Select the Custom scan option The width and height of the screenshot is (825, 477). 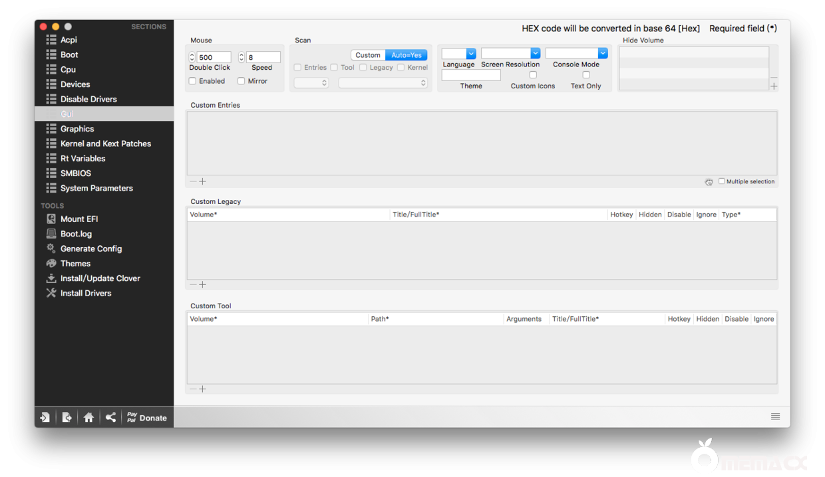pos(368,55)
